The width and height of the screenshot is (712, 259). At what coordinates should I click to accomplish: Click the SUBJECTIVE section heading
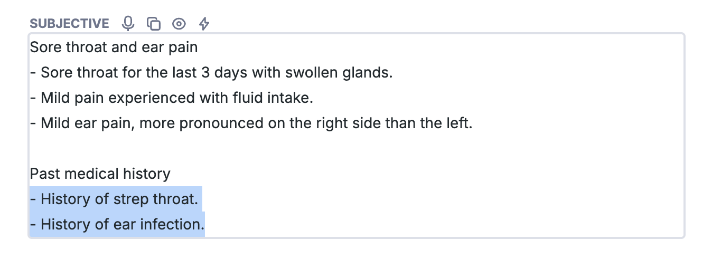[69, 24]
